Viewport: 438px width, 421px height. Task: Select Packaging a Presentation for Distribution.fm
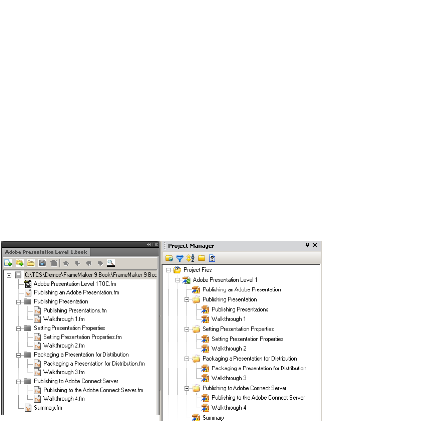[94, 363]
